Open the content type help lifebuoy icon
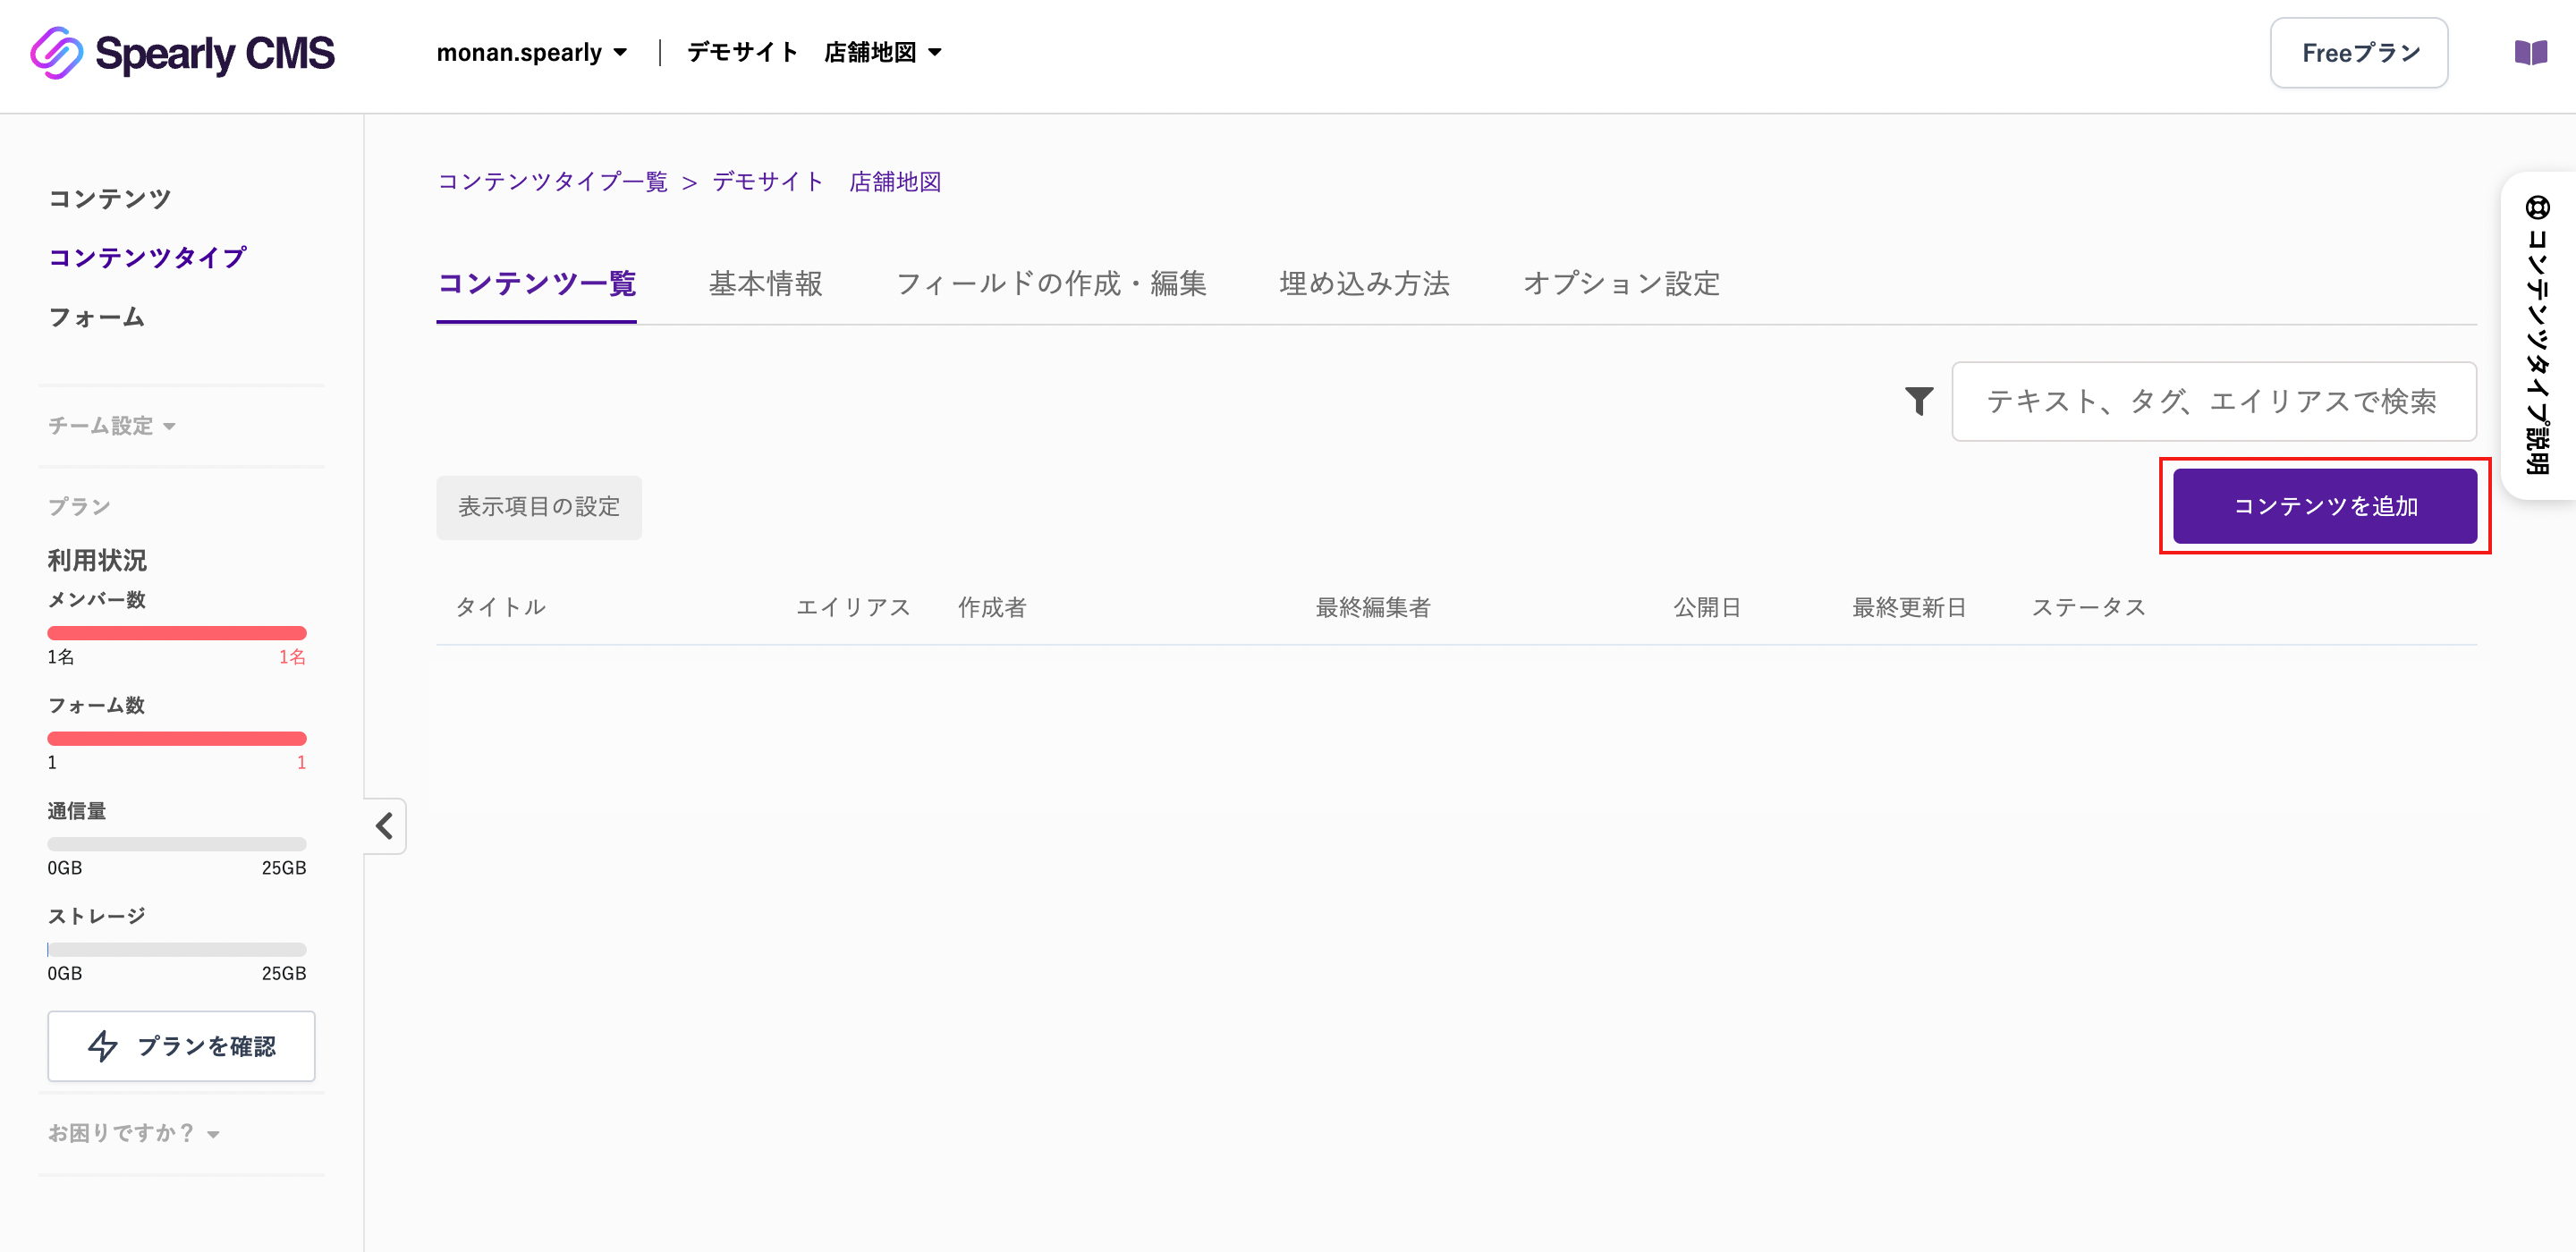 [2537, 208]
